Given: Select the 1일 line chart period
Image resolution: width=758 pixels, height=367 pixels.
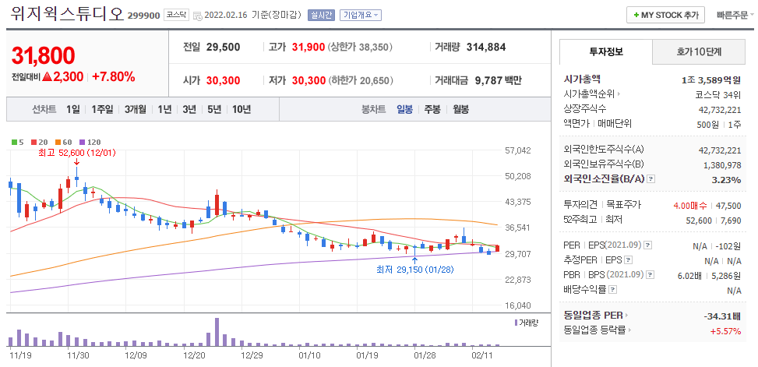Looking at the screenshot, I should click(x=73, y=109).
